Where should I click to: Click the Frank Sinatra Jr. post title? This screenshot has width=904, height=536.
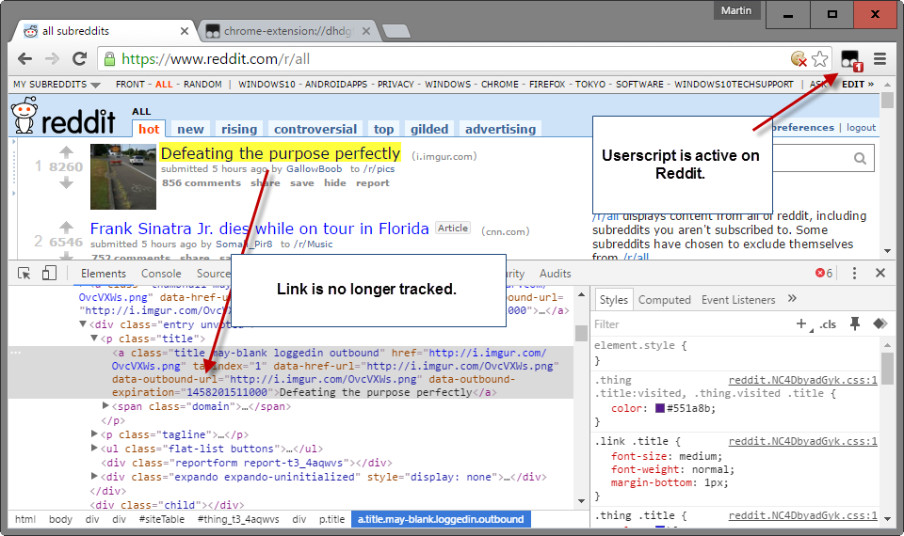coord(259,229)
